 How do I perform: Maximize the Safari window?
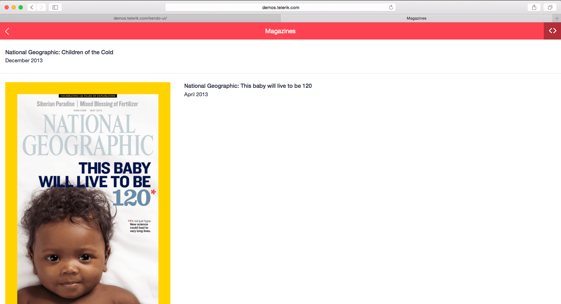pyautogui.click(x=21, y=7)
